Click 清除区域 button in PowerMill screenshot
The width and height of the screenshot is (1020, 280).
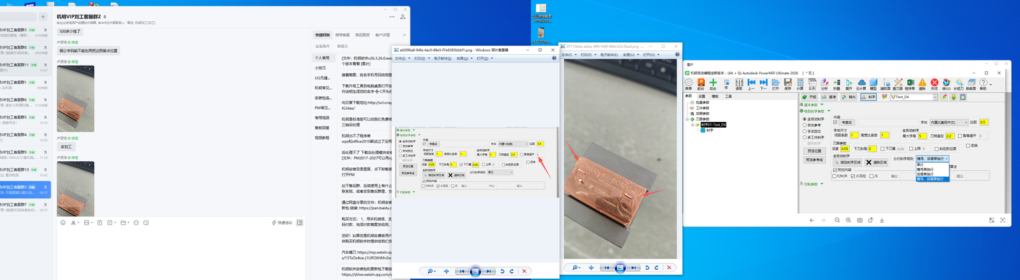(x=876, y=163)
